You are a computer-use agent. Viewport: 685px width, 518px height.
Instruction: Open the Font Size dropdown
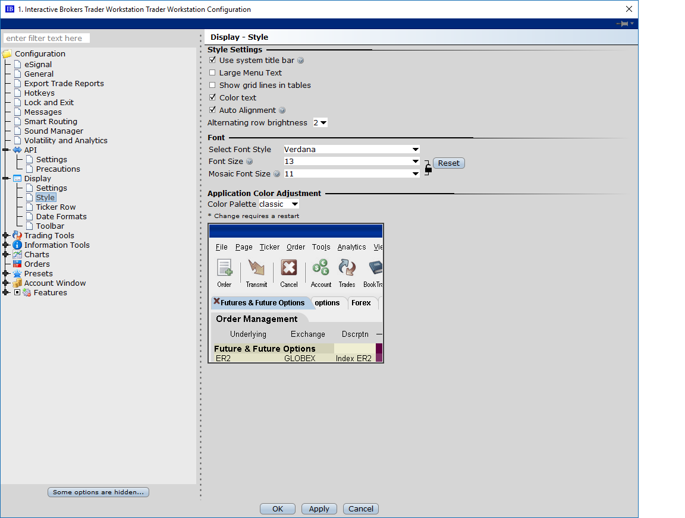(351, 162)
